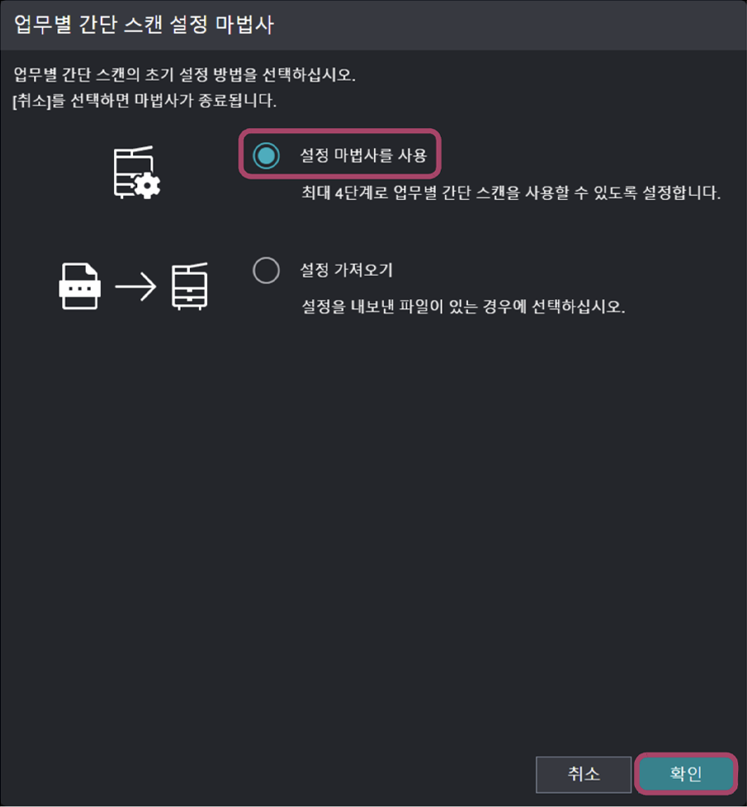Click the gear symbol on the printer icon

(148, 187)
